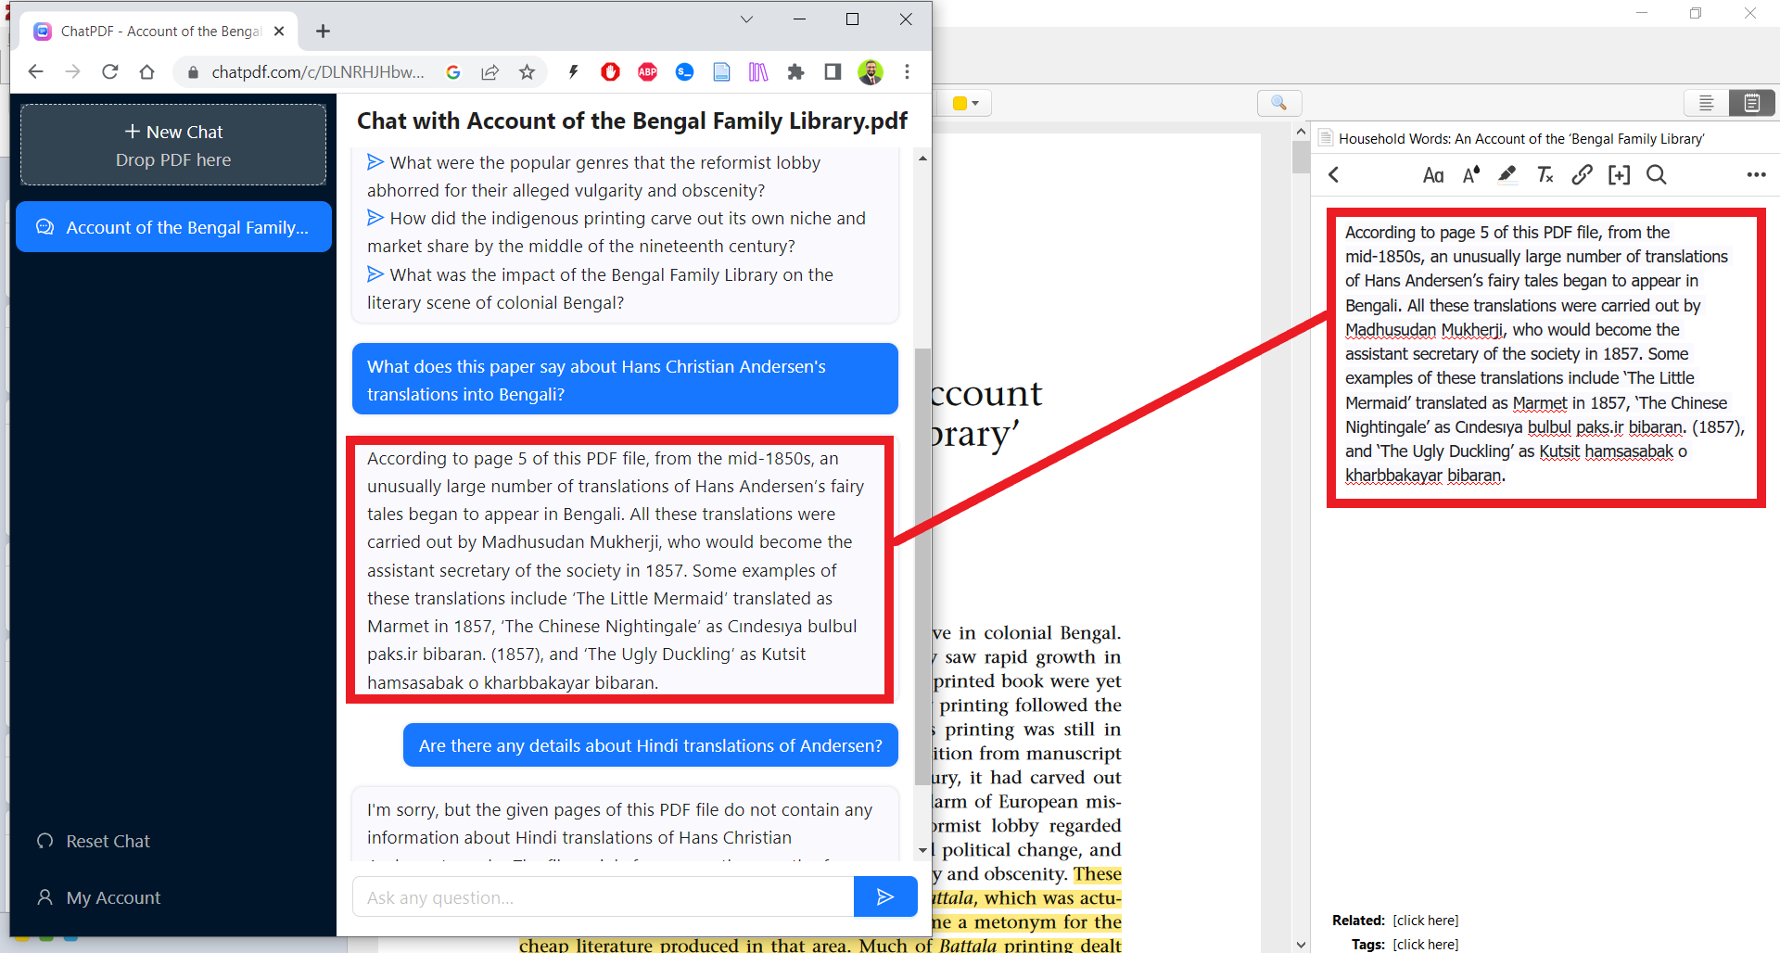Clear formatting with the Tx icon

(x=1545, y=175)
